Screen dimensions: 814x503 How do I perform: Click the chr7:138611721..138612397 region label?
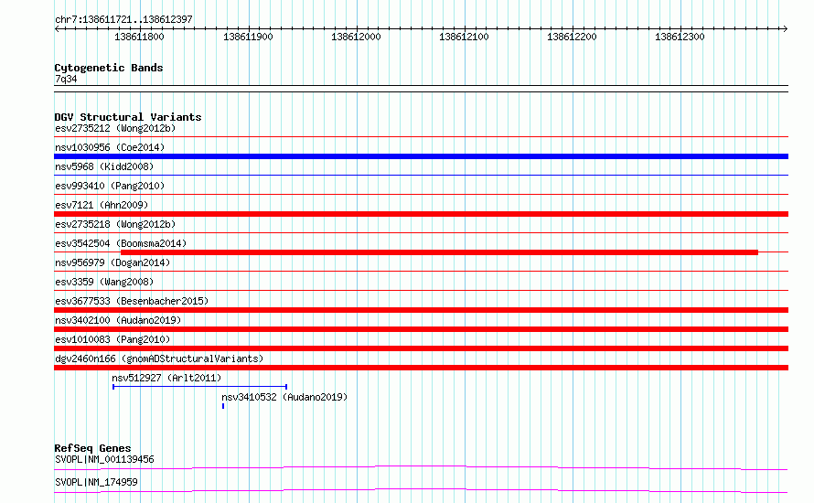point(123,19)
